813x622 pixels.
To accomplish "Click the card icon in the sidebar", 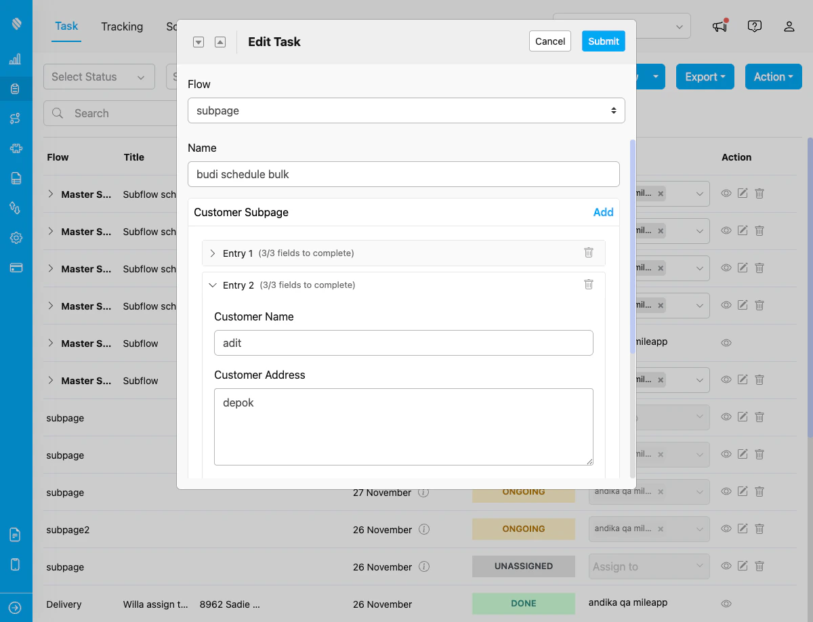I will tap(16, 268).
